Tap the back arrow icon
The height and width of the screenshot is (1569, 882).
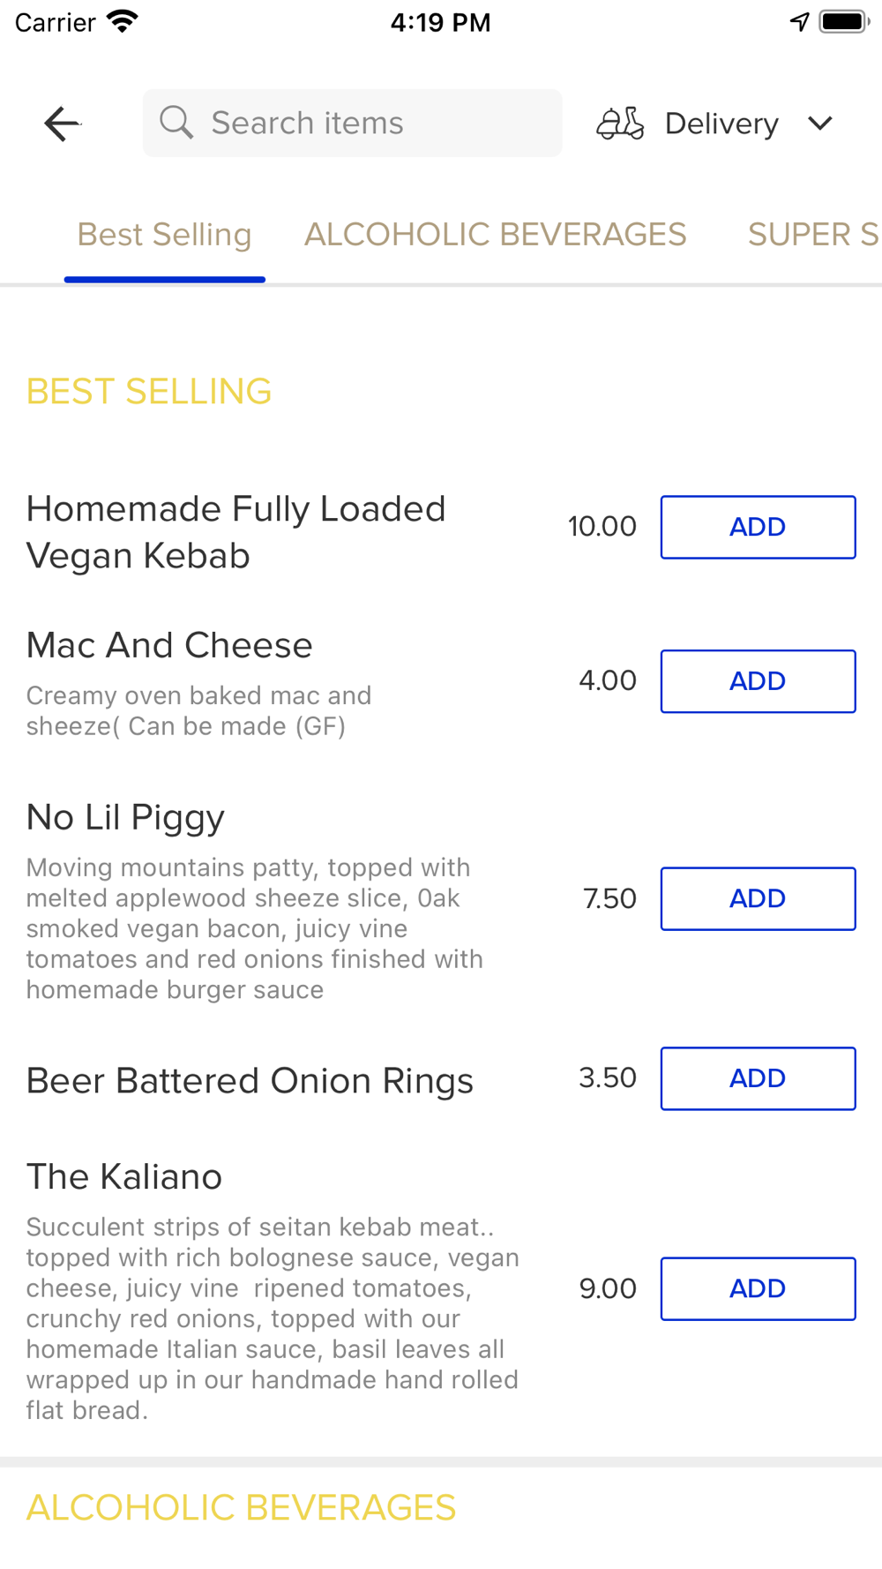[62, 124]
